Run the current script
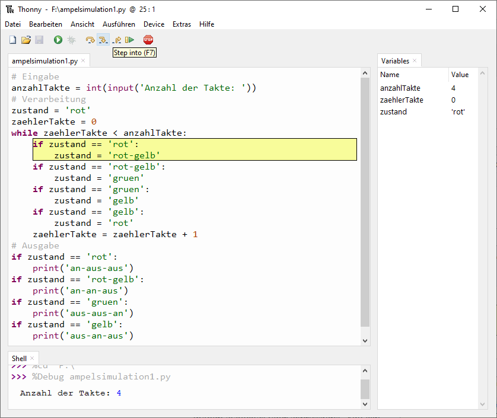497x418 pixels. [57, 39]
